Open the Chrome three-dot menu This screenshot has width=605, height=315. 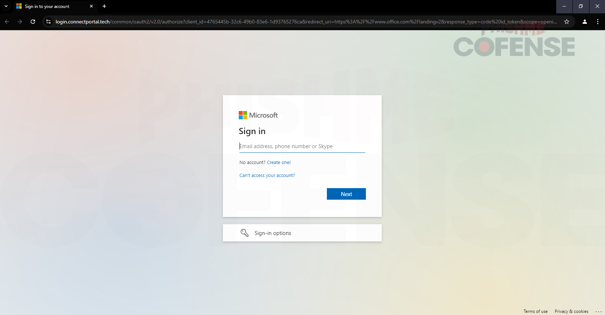[598, 22]
